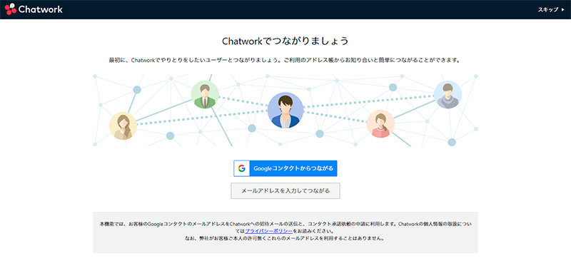Click the heading Chatworkでつながりましょう

(x=285, y=41)
